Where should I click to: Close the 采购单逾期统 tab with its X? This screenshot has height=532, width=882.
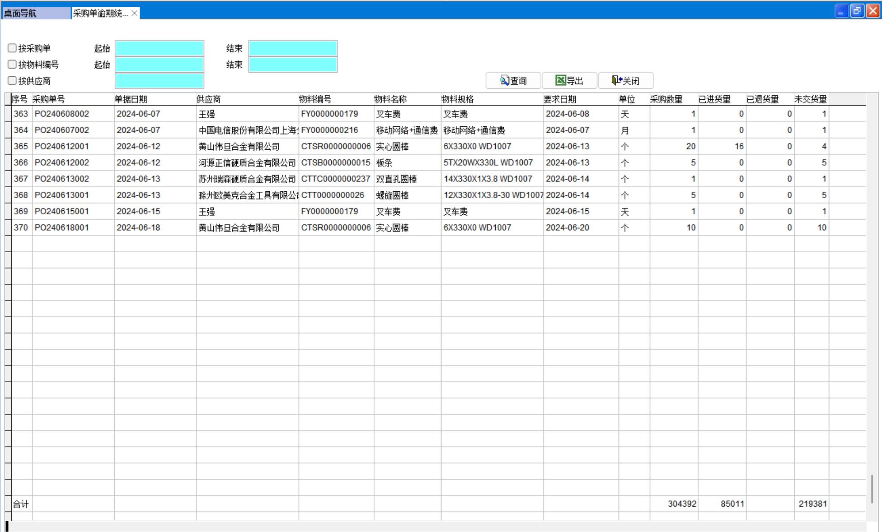tap(134, 13)
